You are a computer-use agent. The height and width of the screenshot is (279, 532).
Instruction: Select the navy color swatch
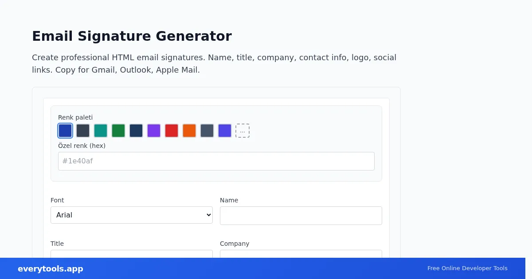(x=136, y=131)
